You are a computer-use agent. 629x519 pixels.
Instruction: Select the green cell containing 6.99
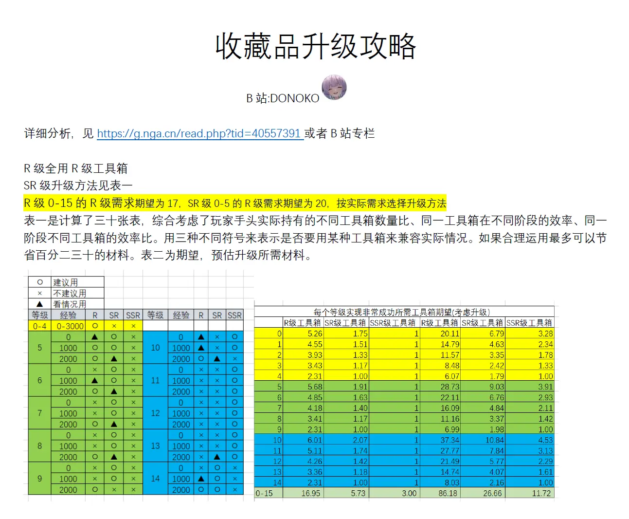tap(440, 429)
